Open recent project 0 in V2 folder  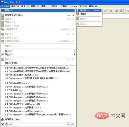click(x=38, y=68)
